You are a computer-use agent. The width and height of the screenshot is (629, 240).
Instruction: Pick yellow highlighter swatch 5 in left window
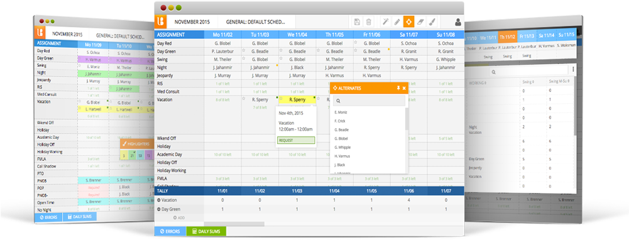coord(124,155)
